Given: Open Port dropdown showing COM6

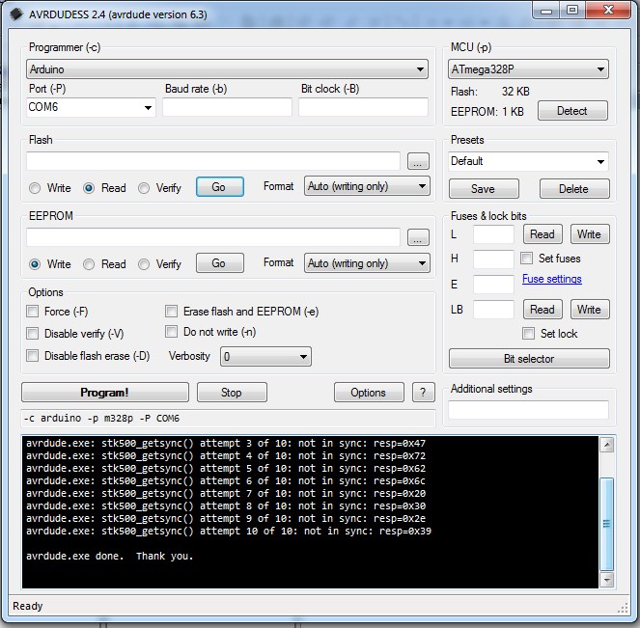Looking at the screenshot, I should (x=91, y=107).
